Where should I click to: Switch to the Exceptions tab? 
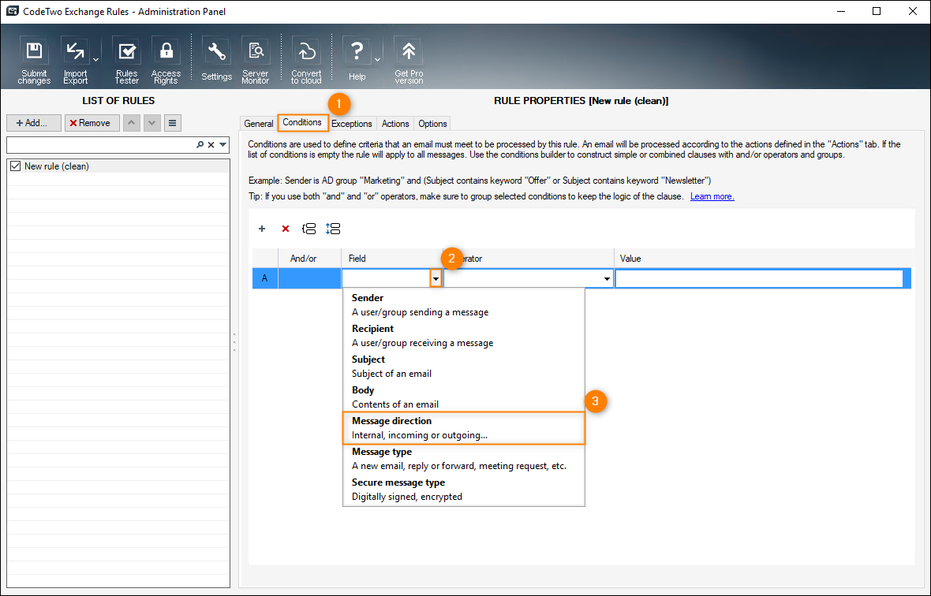[x=352, y=123]
